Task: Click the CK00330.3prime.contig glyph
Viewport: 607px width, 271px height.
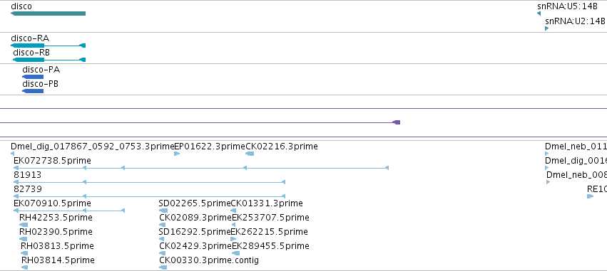Action: coord(163,267)
